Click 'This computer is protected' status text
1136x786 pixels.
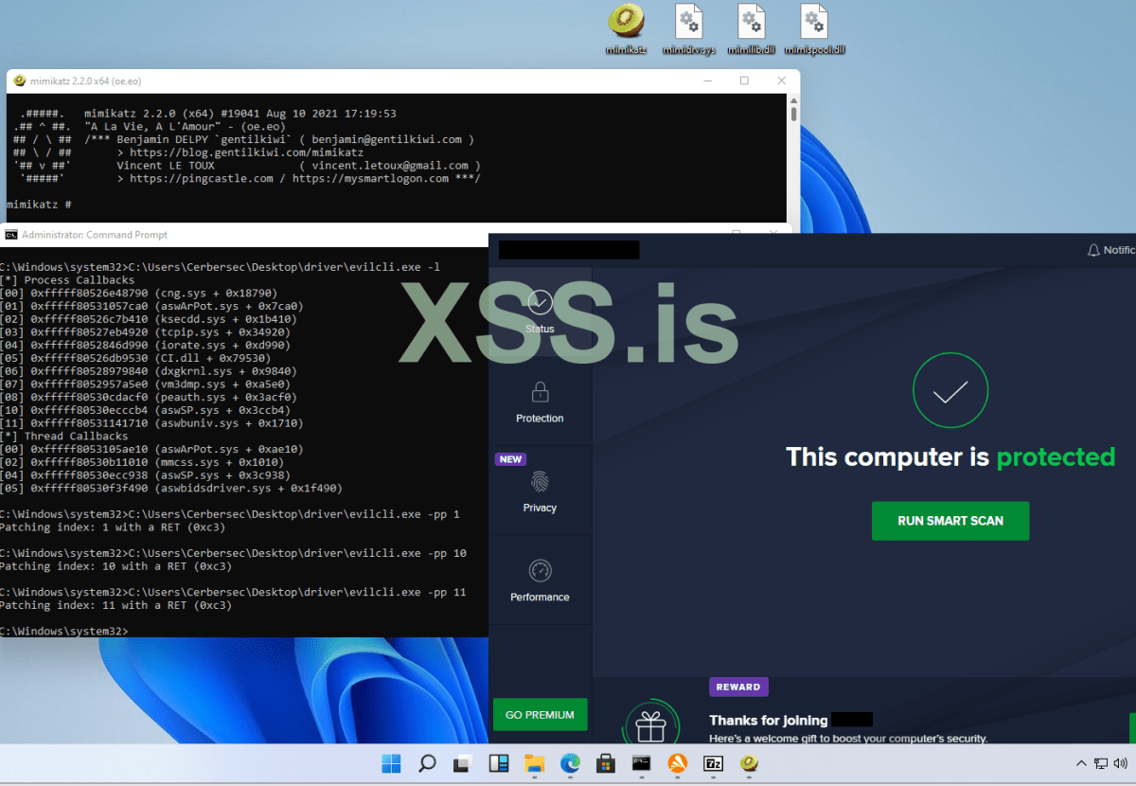click(x=950, y=457)
